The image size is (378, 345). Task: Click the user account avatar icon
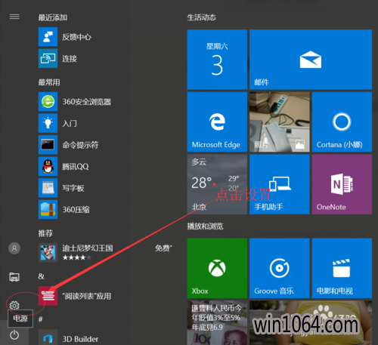point(14,248)
